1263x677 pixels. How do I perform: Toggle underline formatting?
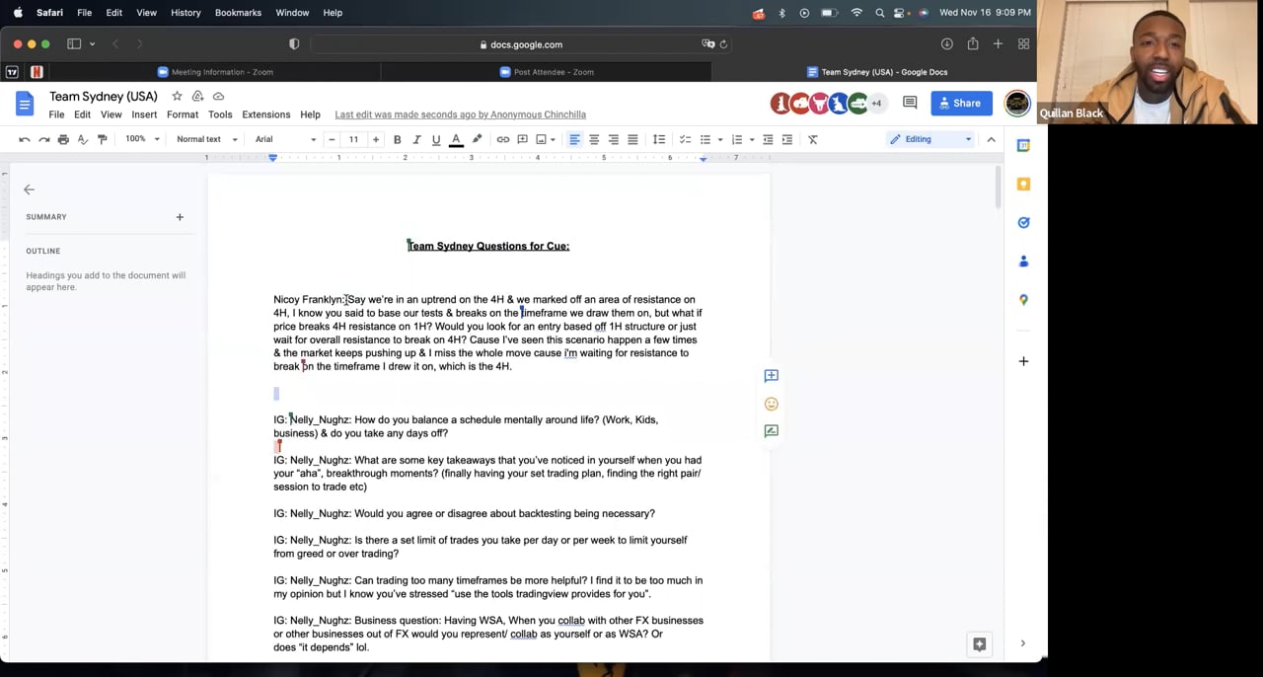point(436,139)
